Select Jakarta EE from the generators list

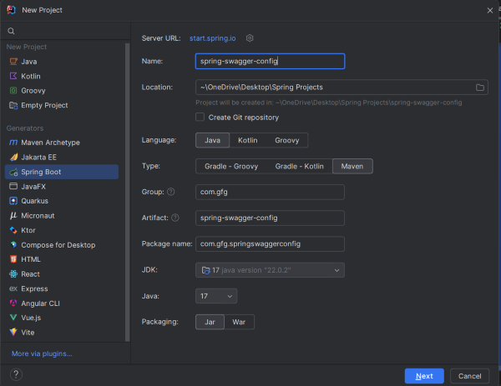pos(39,157)
